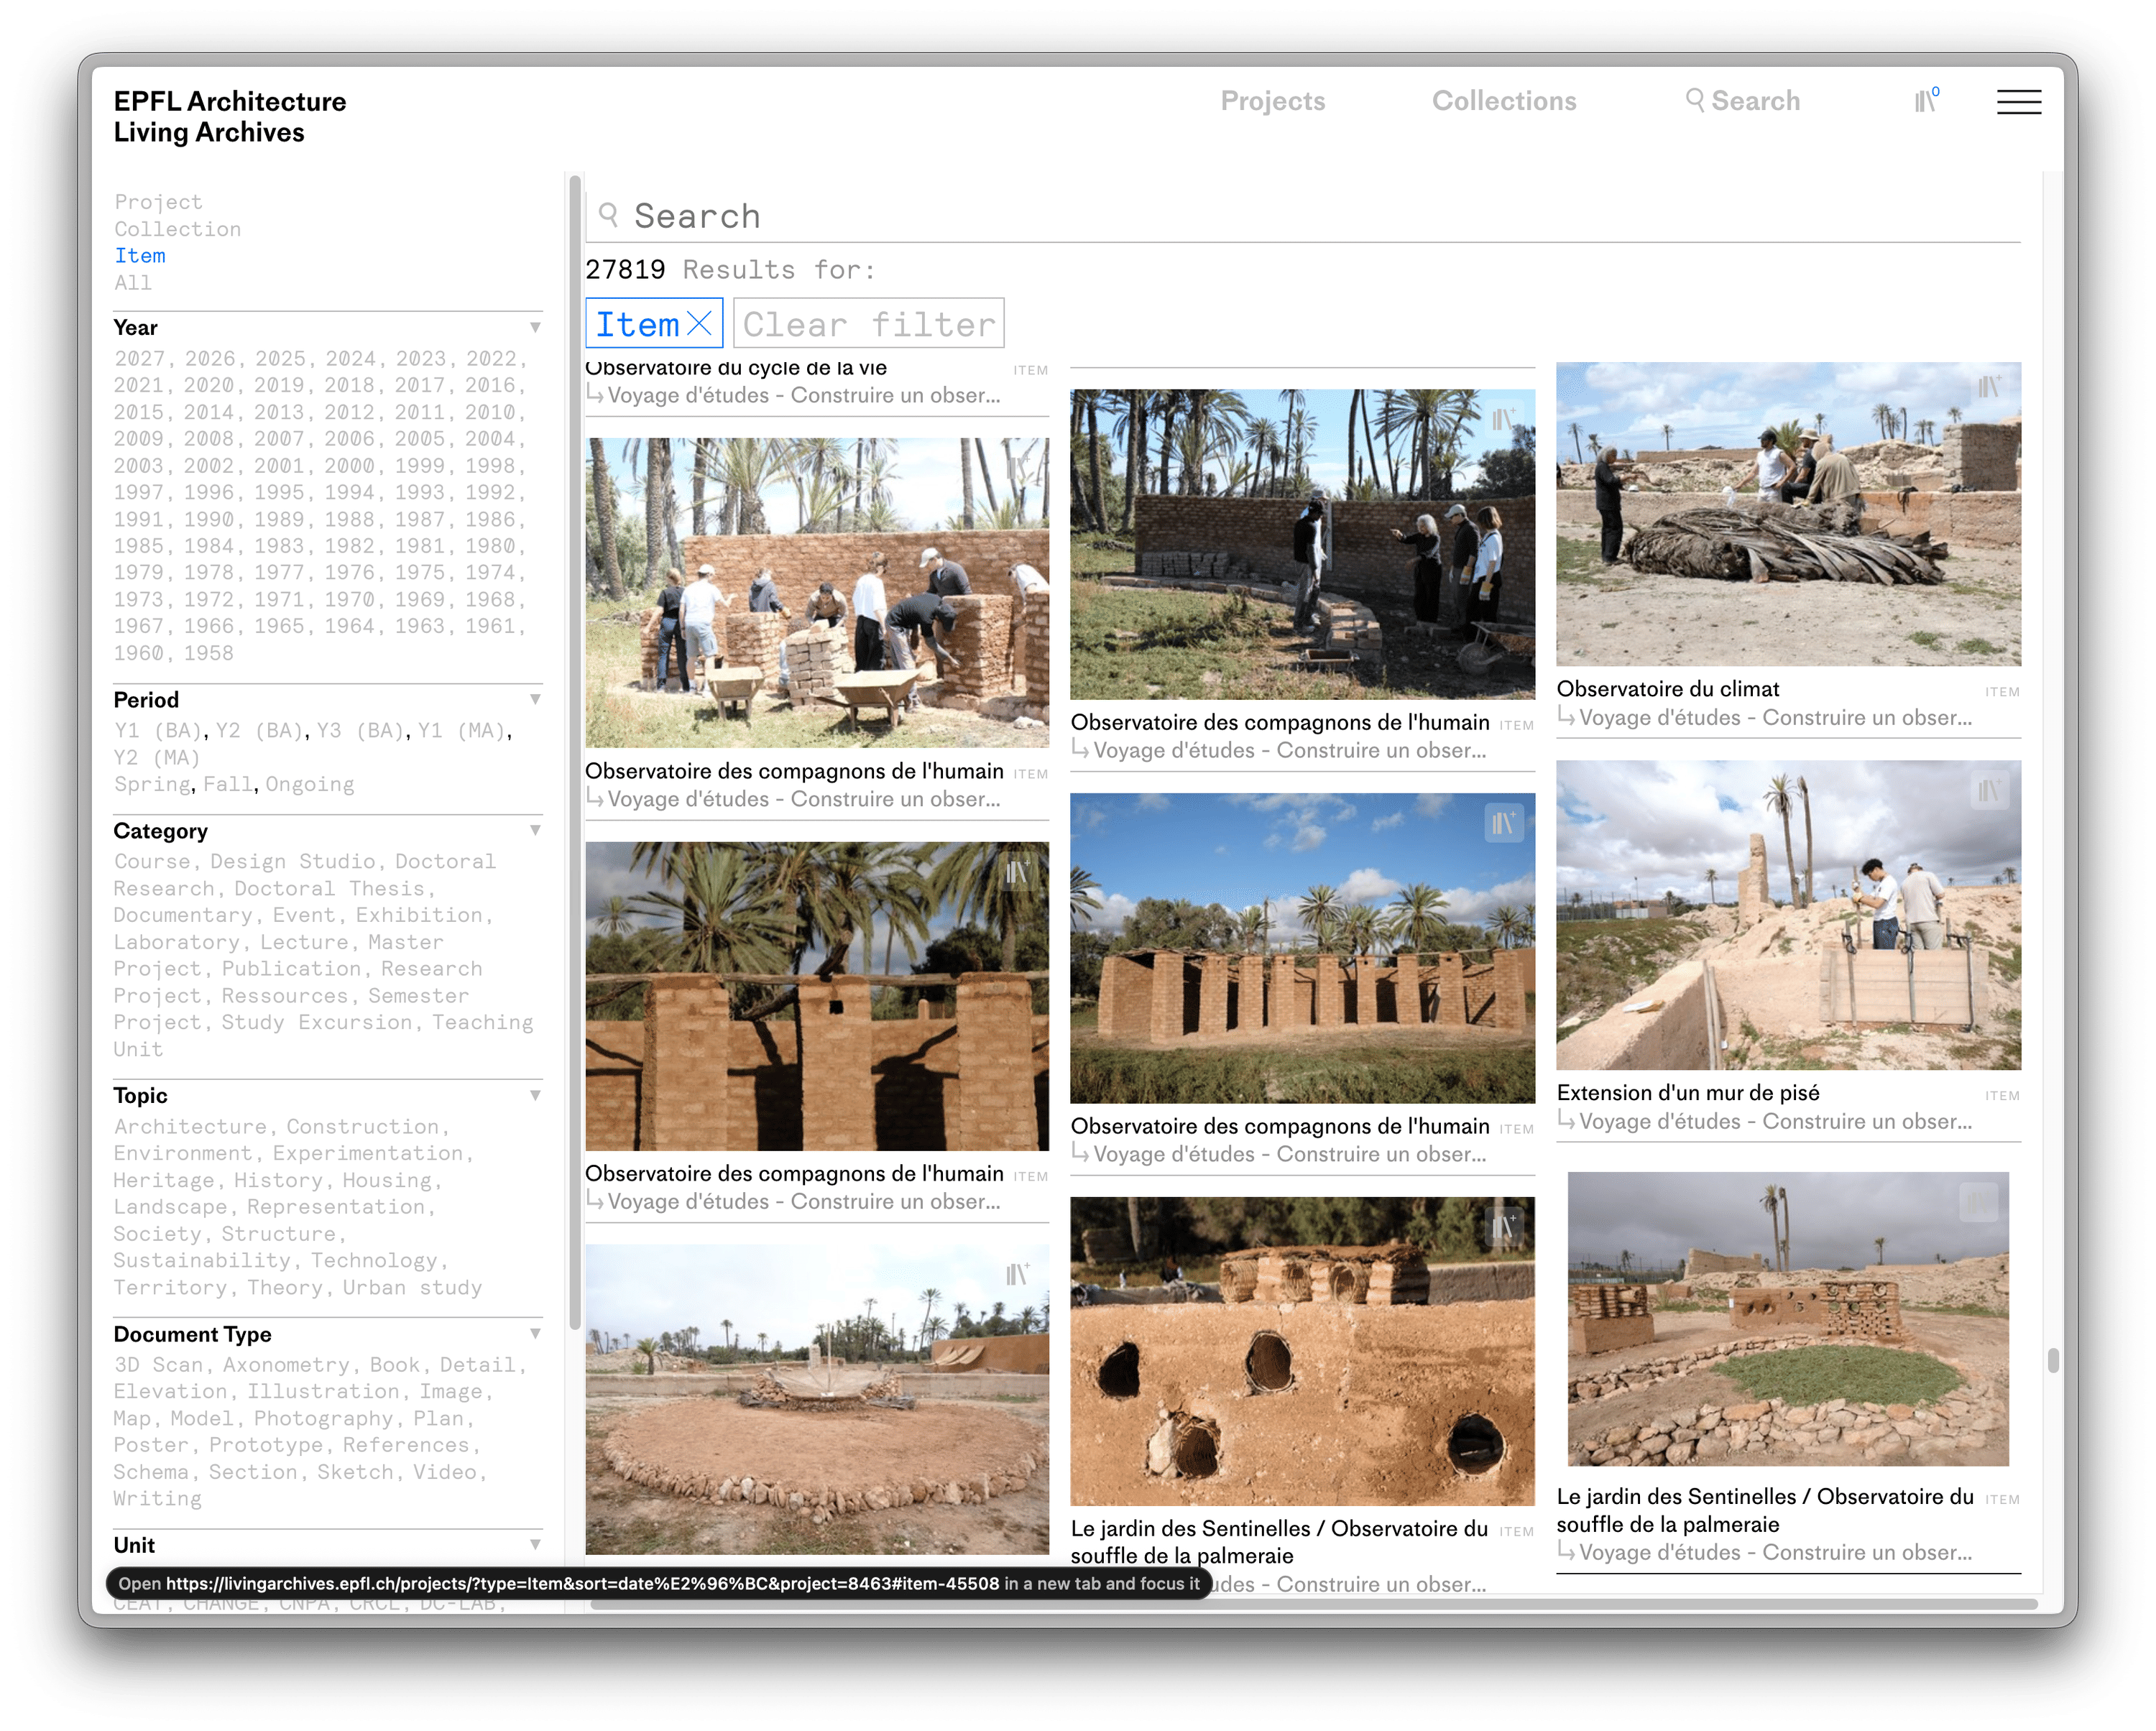Add the clay wall with holes image to library
Image resolution: width=2156 pixels, height=1731 pixels.
click(x=1503, y=1226)
